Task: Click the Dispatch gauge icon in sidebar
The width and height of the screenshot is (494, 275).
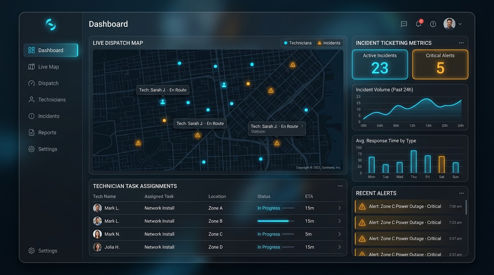Action: (32, 83)
